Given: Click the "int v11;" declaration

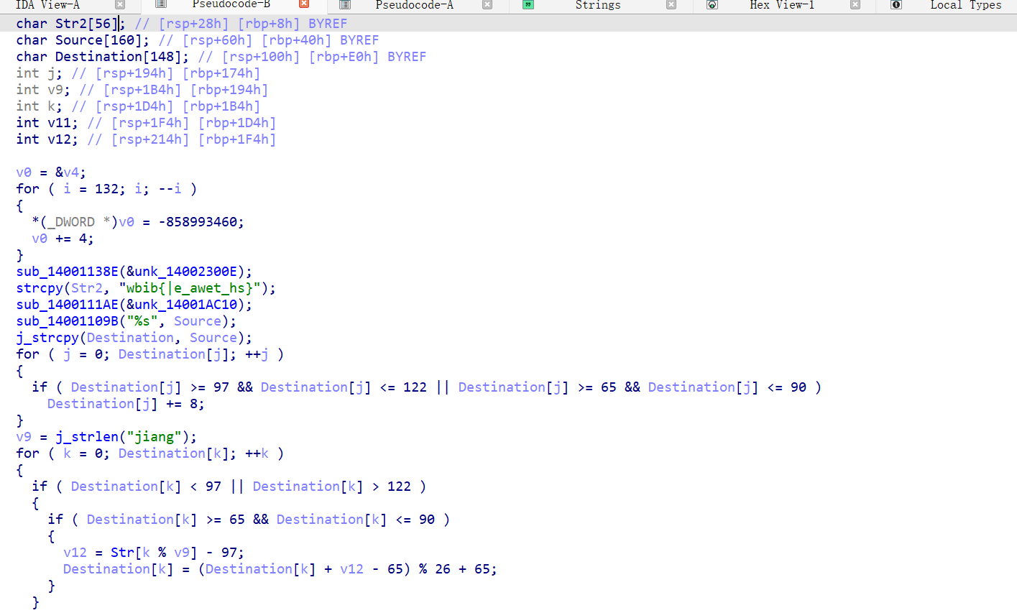Looking at the screenshot, I should coord(47,123).
